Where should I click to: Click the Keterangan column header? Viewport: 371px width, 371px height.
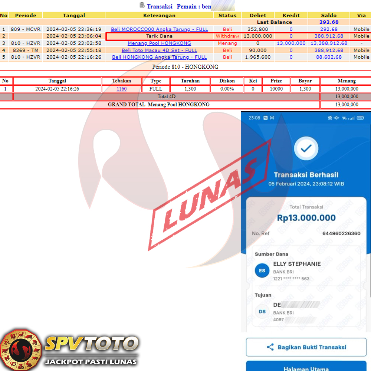point(159,16)
